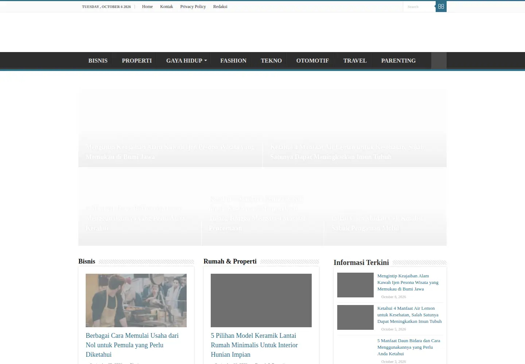Click the Tuesday, October 6 2026 date label
The image size is (525, 364).
pyautogui.click(x=106, y=7)
